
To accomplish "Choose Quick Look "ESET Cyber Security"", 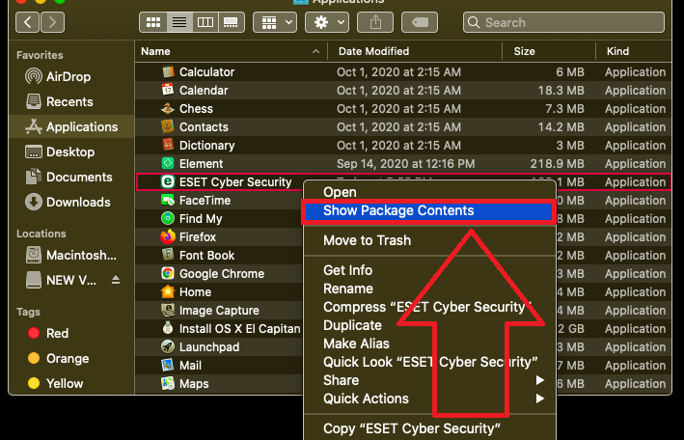I will click(x=429, y=362).
